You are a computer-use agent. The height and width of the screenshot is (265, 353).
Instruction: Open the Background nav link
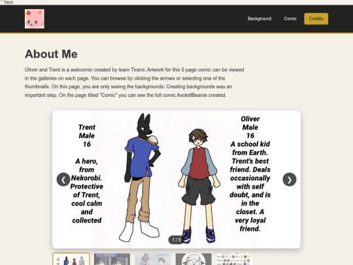coord(260,19)
